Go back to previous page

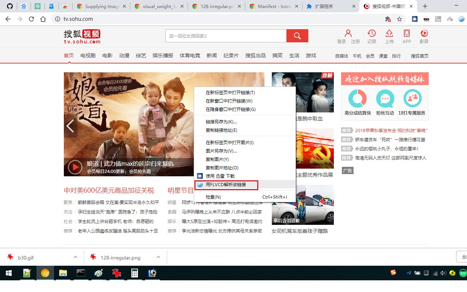pos(8,19)
